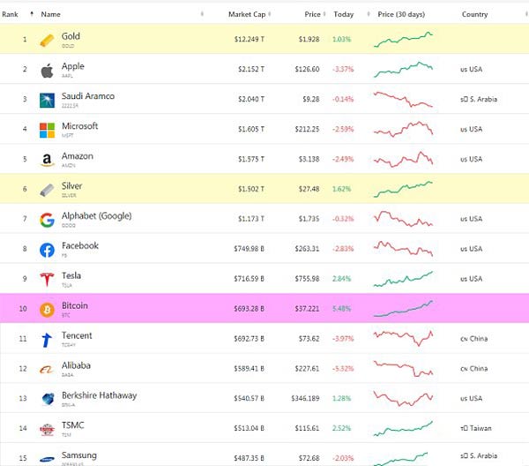Viewport: 529px width, 466px height.
Task: Click the Bitcoin coin icon
Action: point(47,310)
